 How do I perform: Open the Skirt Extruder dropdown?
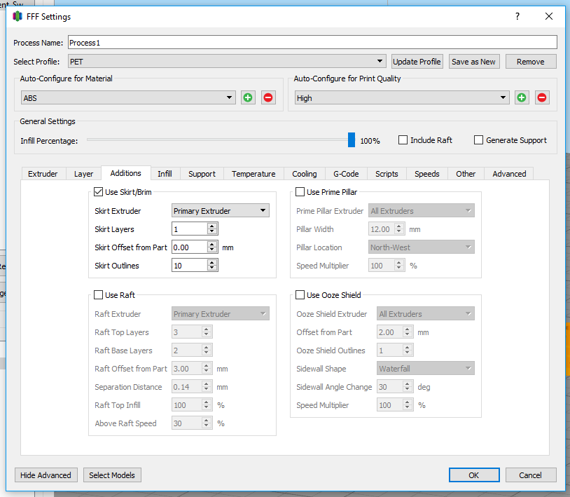pyautogui.click(x=221, y=211)
